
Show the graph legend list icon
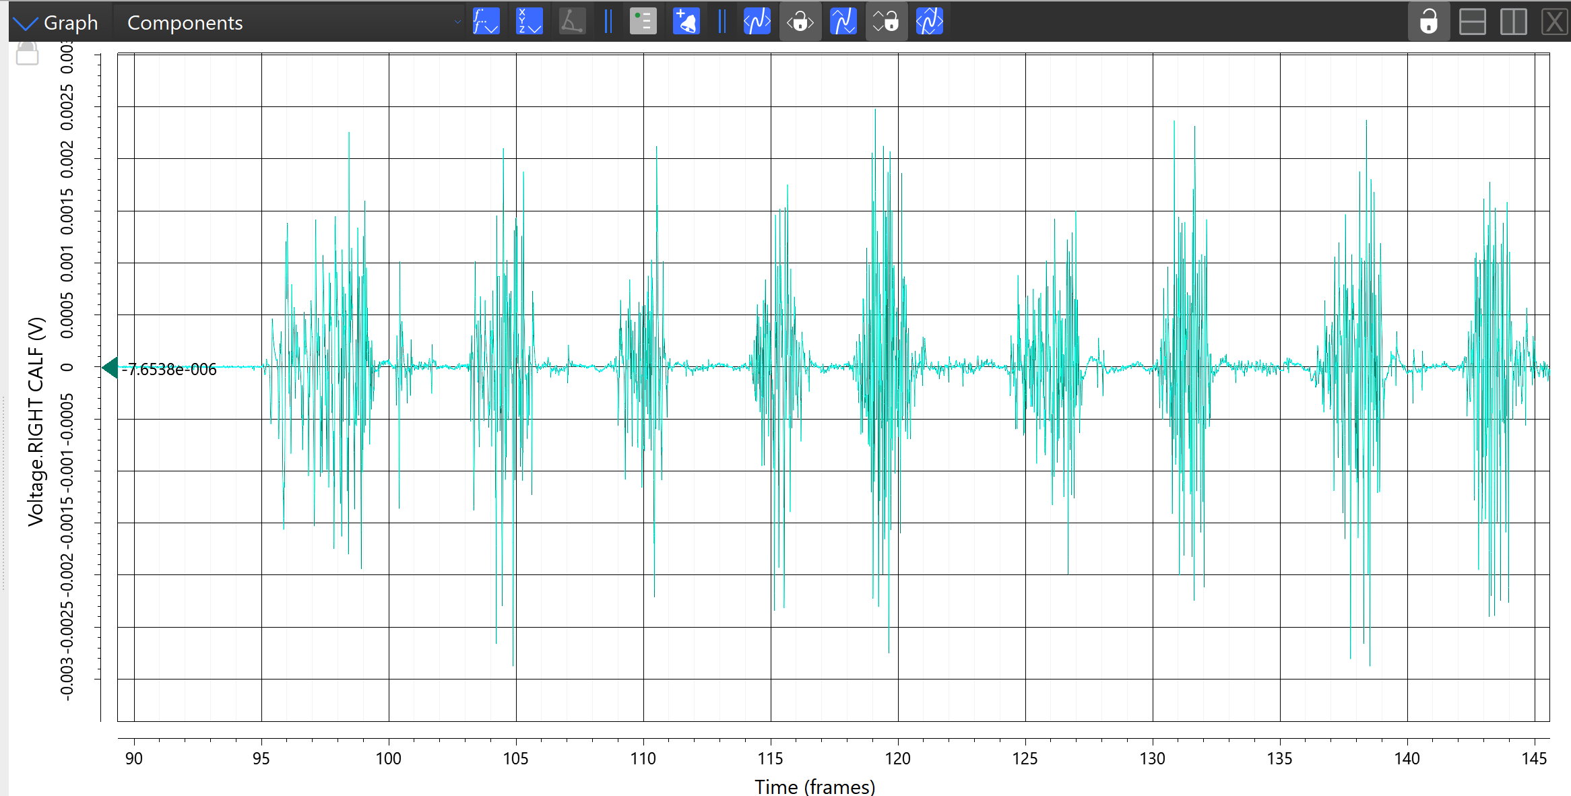643,22
